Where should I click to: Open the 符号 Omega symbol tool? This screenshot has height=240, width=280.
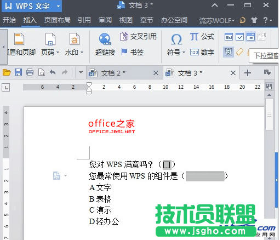[x=176, y=39]
